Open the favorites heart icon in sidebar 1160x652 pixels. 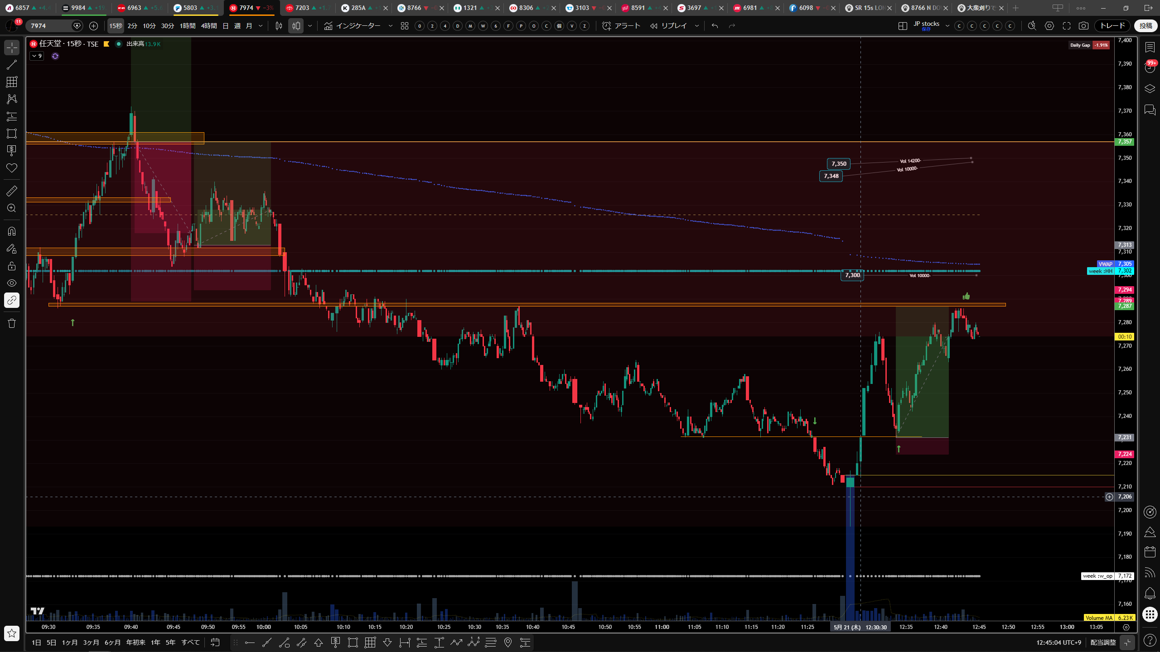point(12,168)
